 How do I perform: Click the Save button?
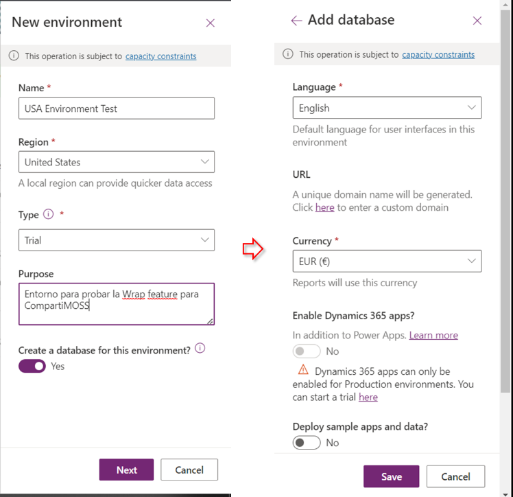pos(392,476)
